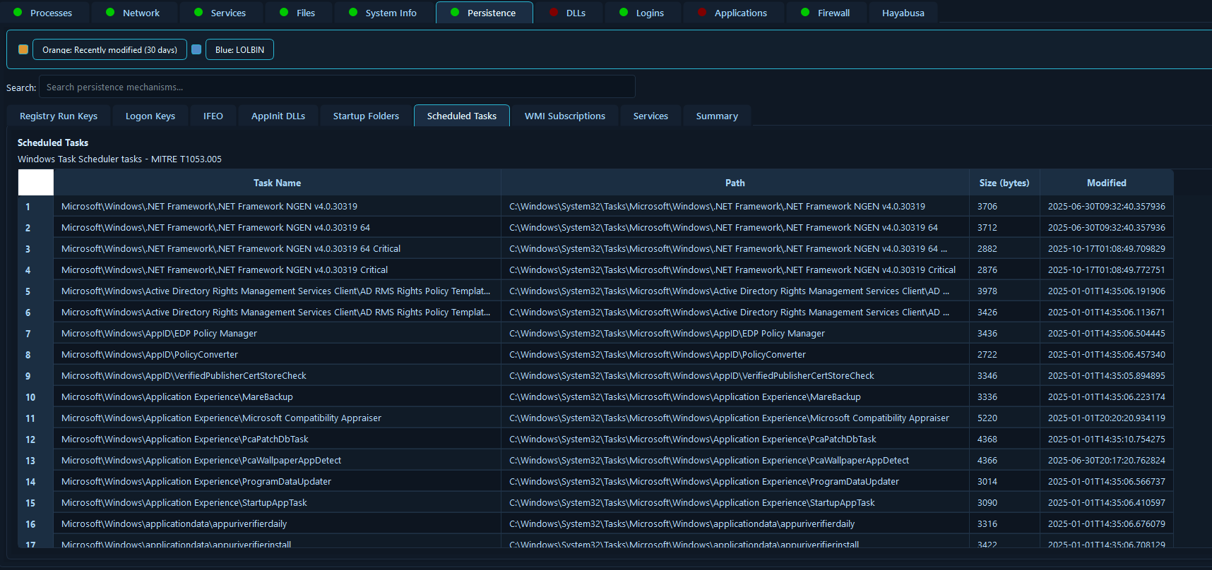Switch to the Registry Run Keys tab
The image size is (1212, 570).
click(x=59, y=116)
